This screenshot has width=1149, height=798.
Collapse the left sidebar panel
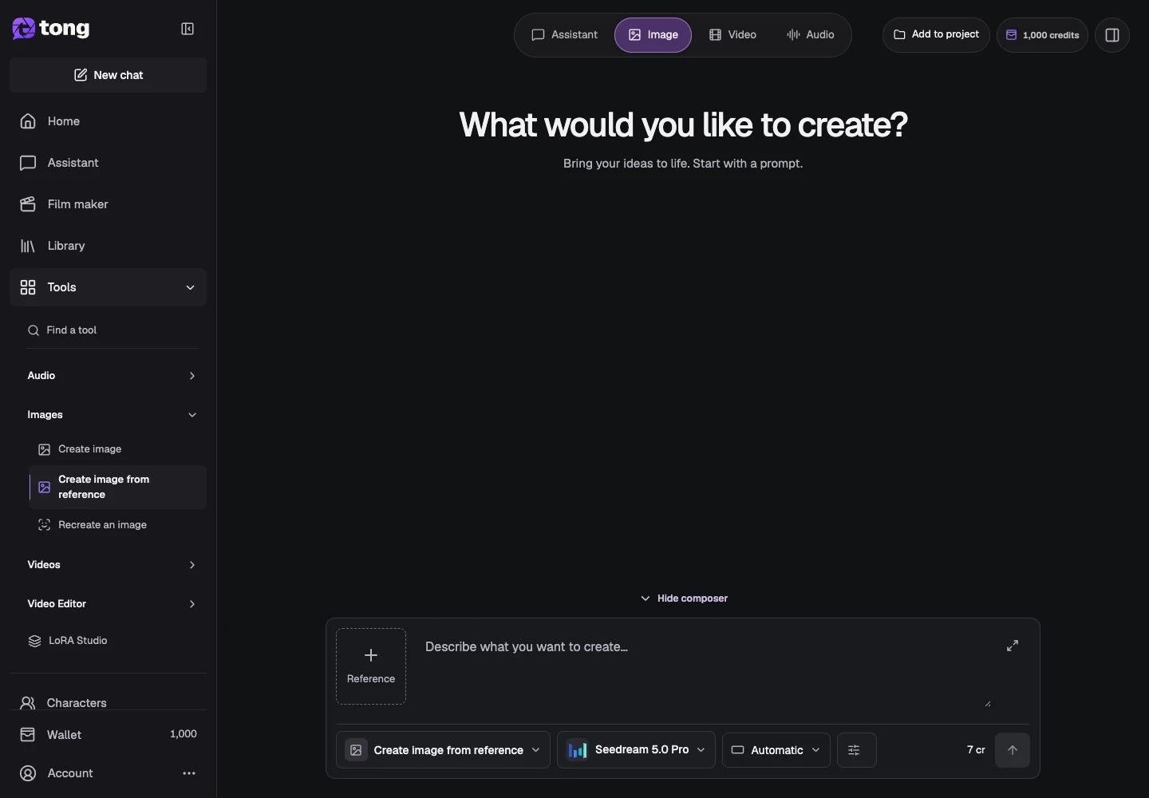coord(188,29)
